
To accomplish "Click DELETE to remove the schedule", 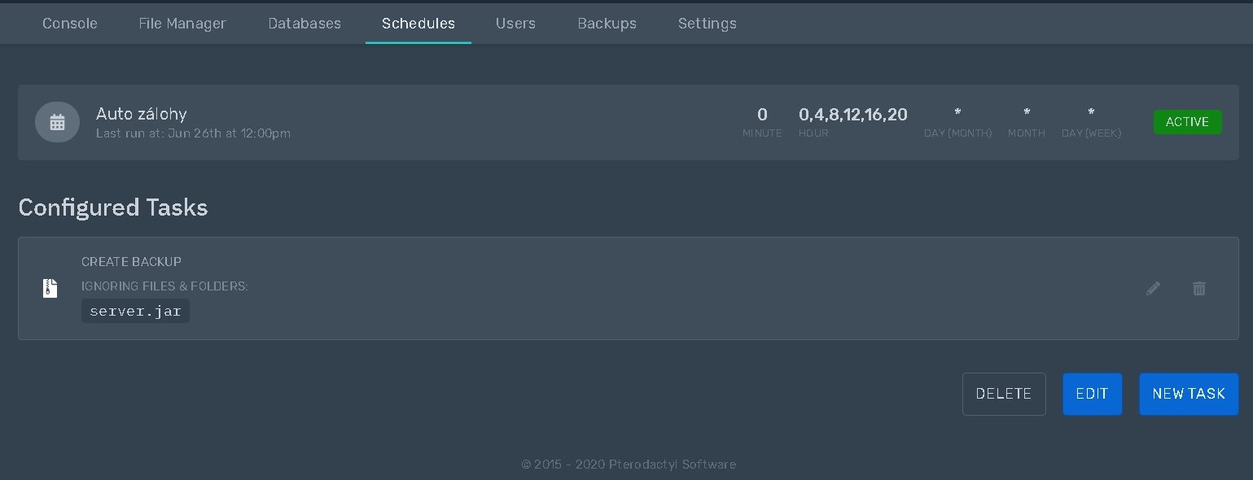I will (x=1004, y=394).
